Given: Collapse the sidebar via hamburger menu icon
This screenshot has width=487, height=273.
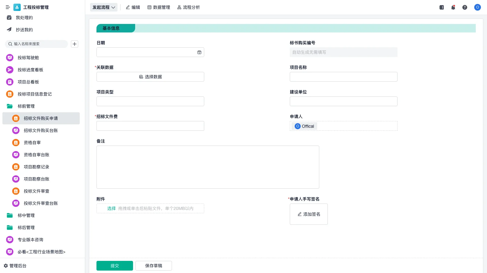Looking at the screenshot, I should pos(8,7).
